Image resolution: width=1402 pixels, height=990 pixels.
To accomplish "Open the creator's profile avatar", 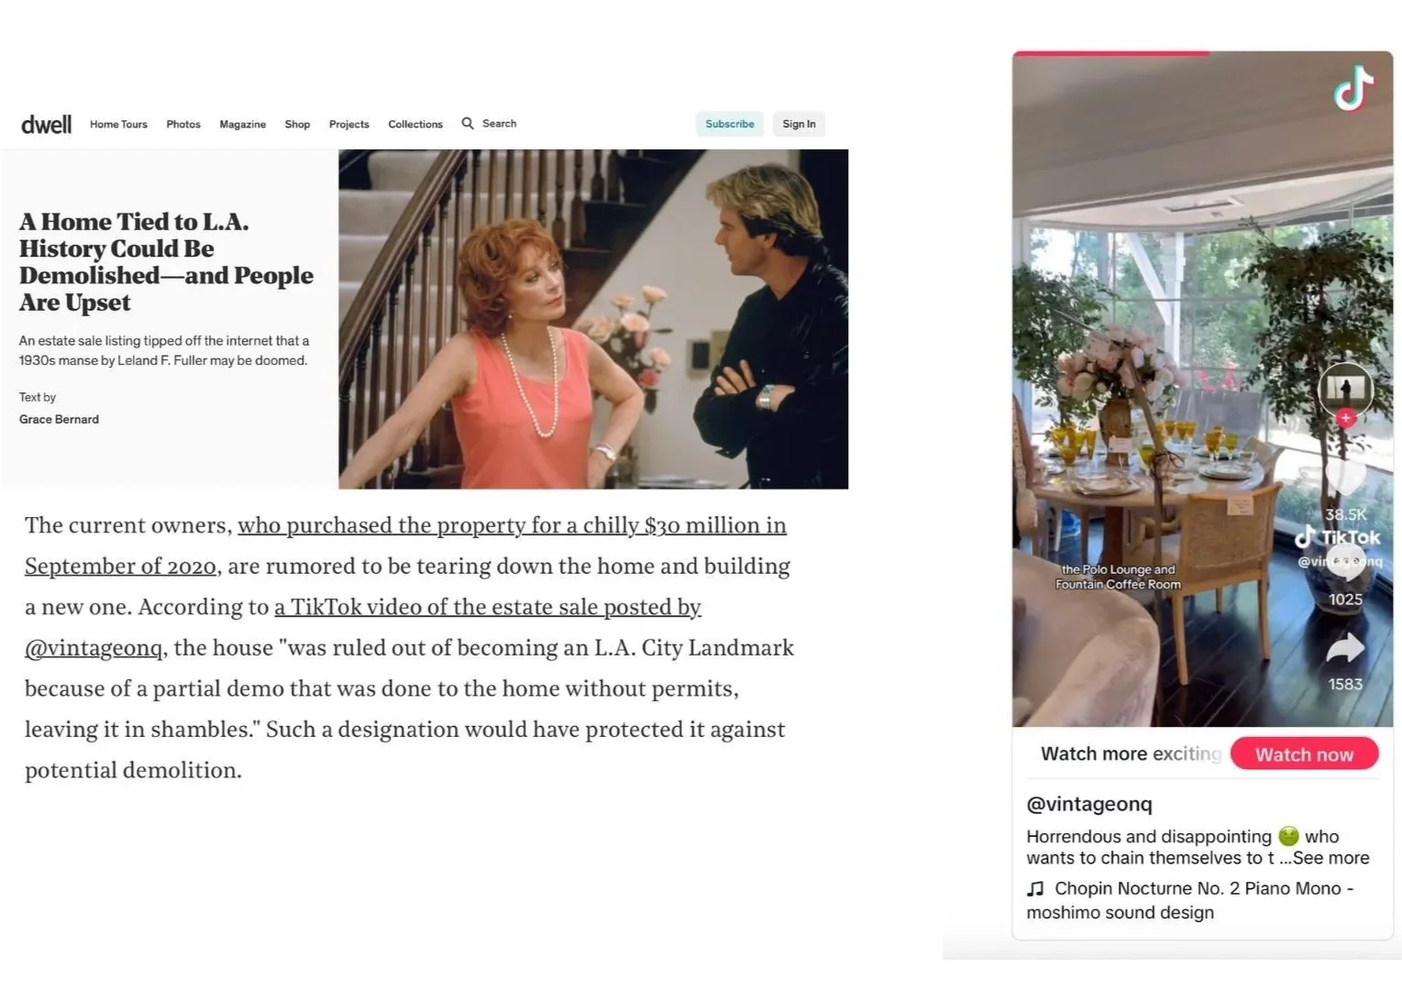I will click(1345, 389).
